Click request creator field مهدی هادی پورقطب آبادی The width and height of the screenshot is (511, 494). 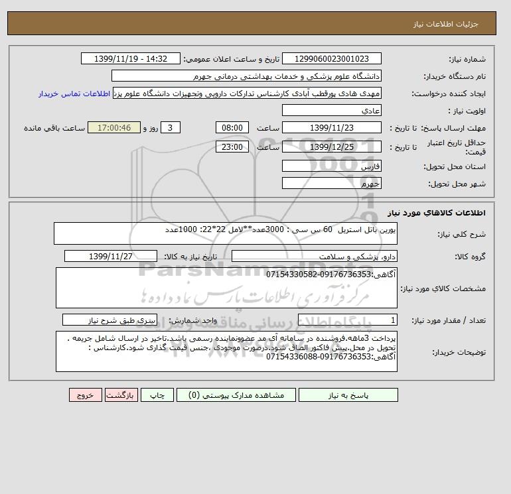click(247, 93)
